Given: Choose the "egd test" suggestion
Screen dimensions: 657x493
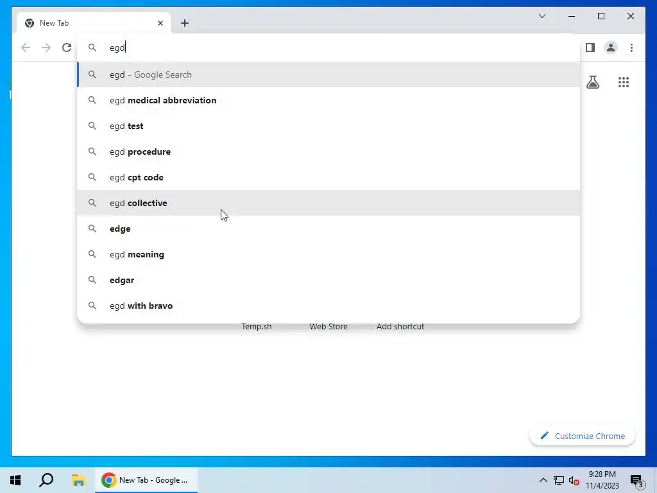Looking at the screenshot, I should 328,126.
